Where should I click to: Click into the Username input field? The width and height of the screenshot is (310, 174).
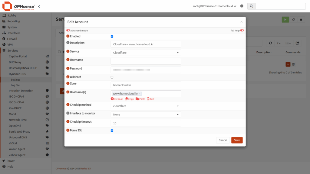coord(146,61)
